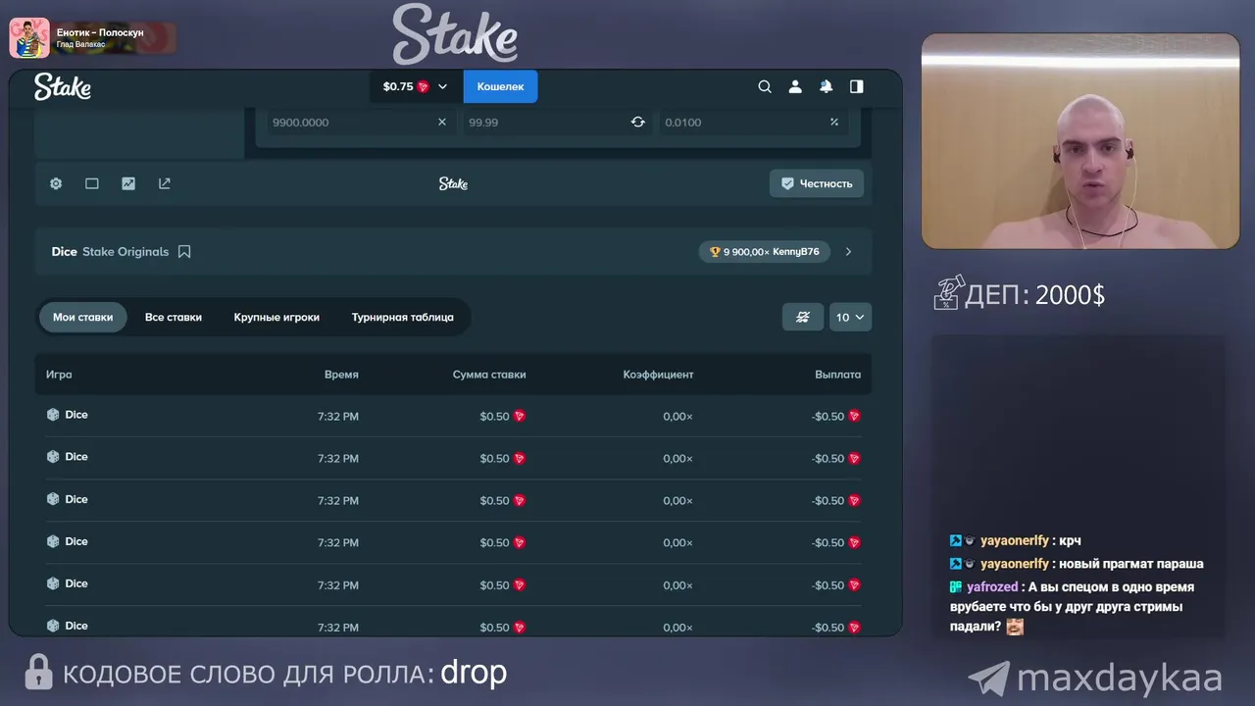Click the Сумма ставки column header
The image size is (1255, 706).
click(x=489, y=375)
